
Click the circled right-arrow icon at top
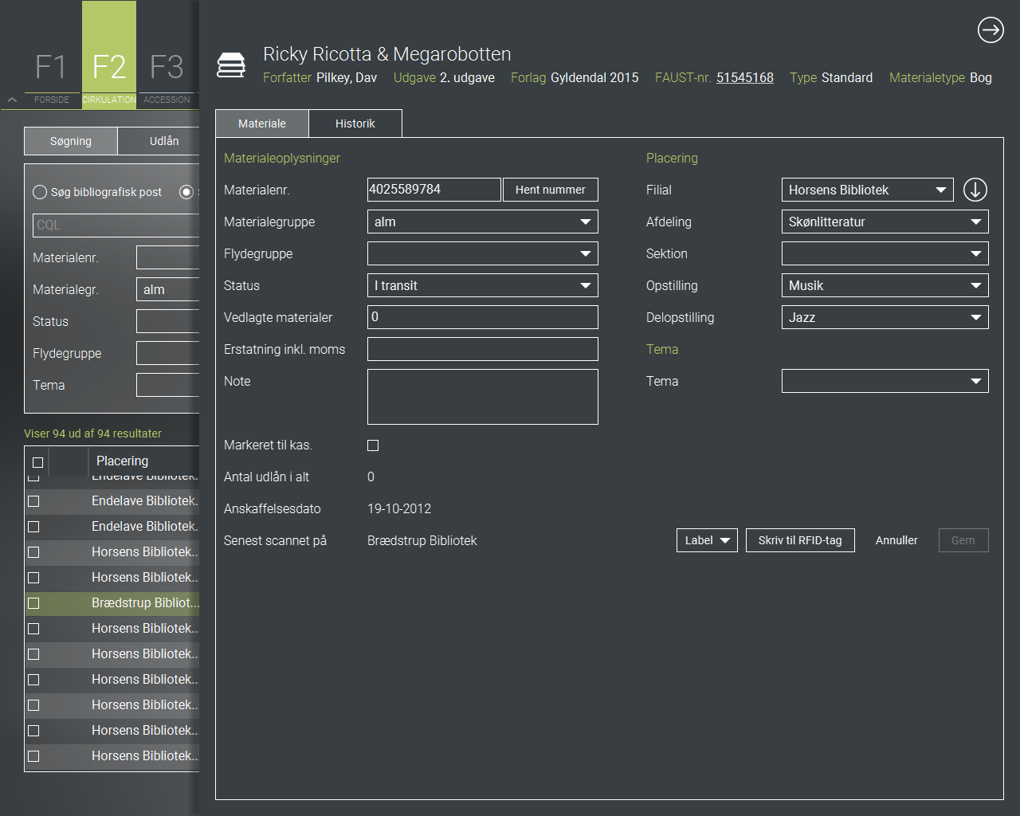pyautogui.click(x=991, y=30)
